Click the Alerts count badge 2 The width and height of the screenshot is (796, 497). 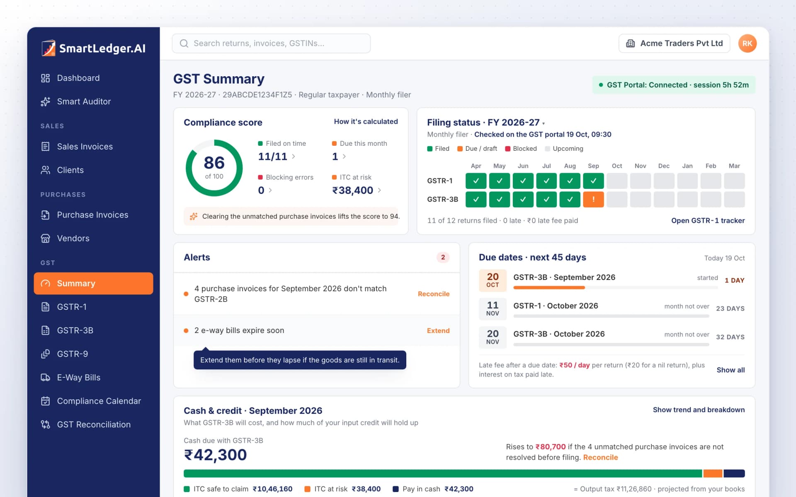[443, 258]
